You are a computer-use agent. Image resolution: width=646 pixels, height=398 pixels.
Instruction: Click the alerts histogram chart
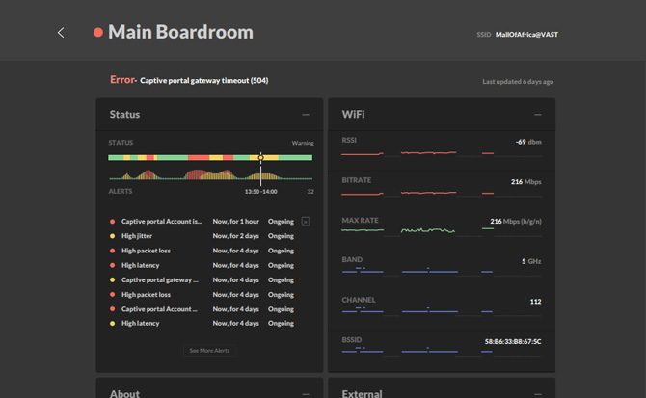183,175
